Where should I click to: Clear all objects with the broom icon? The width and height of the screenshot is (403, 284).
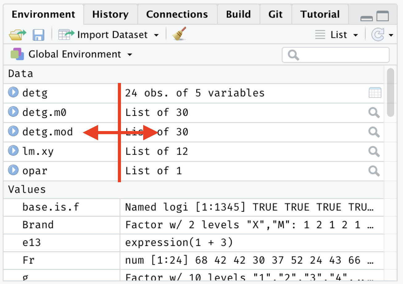(x=178, y=35)
